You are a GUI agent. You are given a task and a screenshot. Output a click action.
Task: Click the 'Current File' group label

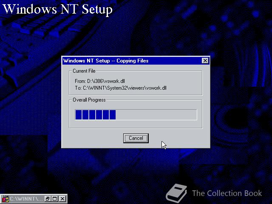pyautogui.click(x=84, y=71)
